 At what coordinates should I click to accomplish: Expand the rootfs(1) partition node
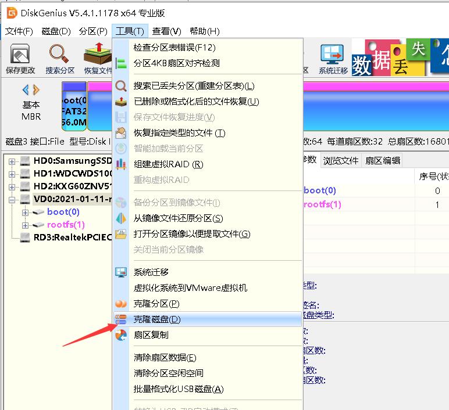point(25,225)
